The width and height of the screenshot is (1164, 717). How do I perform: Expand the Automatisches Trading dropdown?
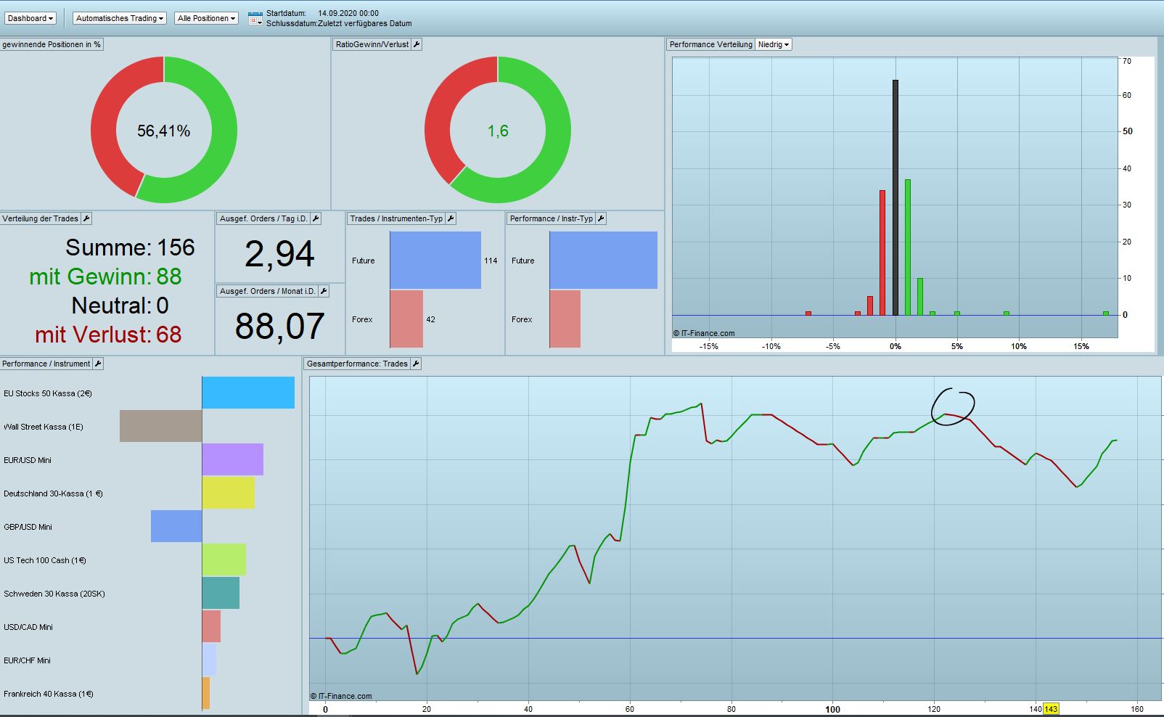(120, 18)
